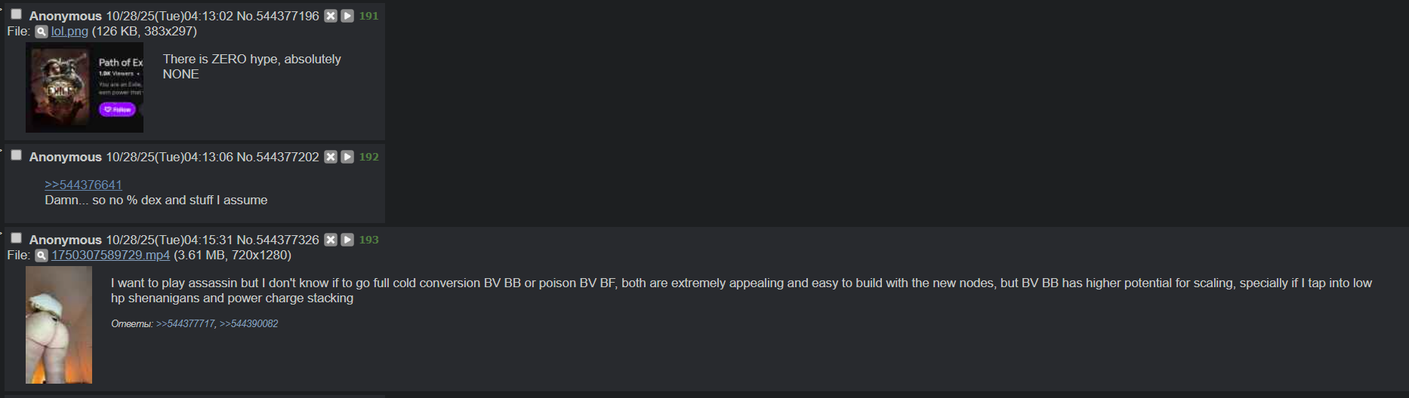Play the mp4 video thumbnail
Viewport: 1409px width, 398px height.
pos(59,325)
